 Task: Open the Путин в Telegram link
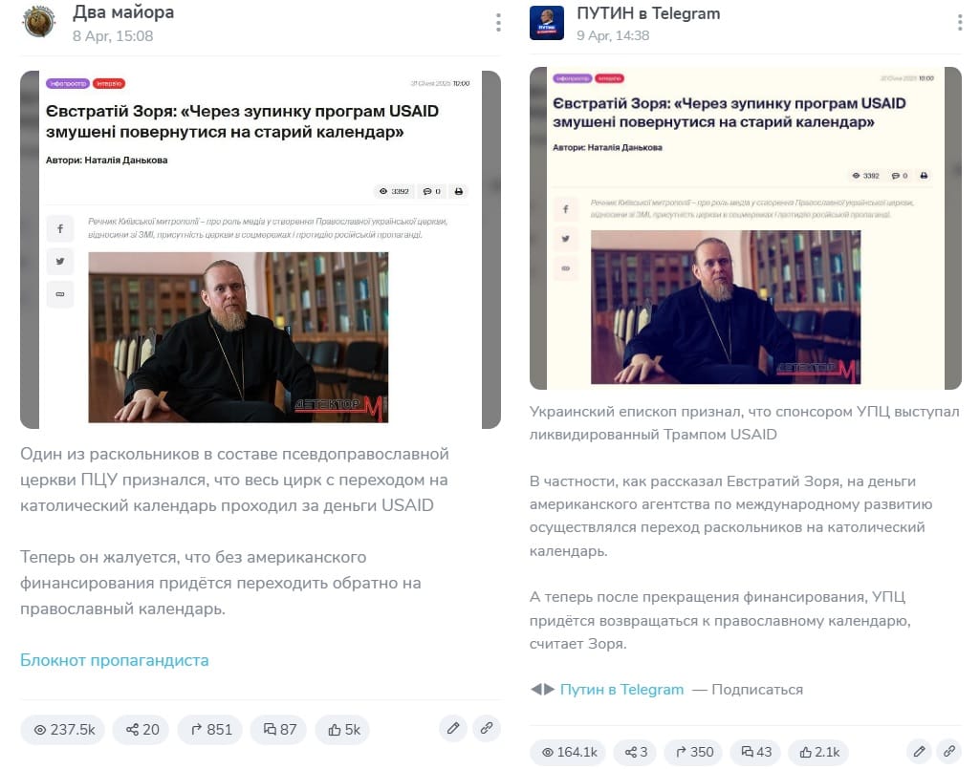click(x=621, y=690)
